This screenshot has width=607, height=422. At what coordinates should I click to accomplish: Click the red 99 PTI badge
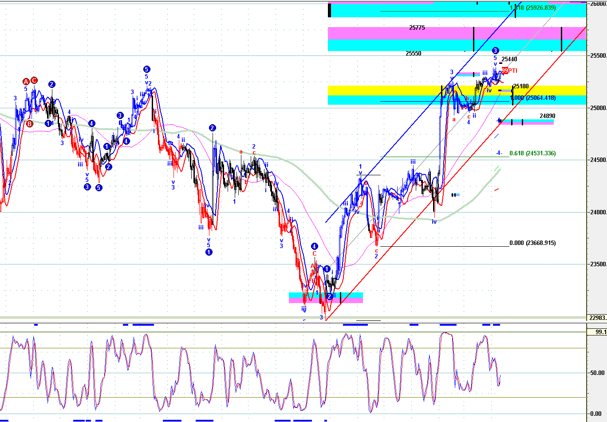509,71
